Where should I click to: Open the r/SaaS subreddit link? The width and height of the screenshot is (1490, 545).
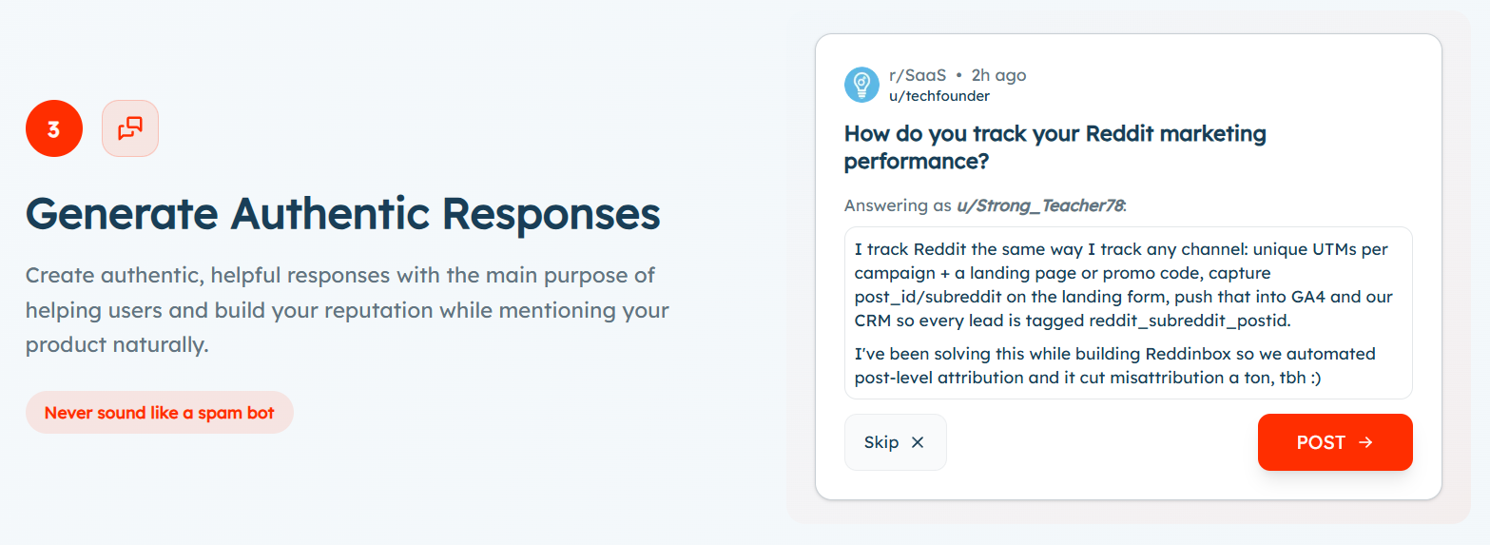[919, 75]
